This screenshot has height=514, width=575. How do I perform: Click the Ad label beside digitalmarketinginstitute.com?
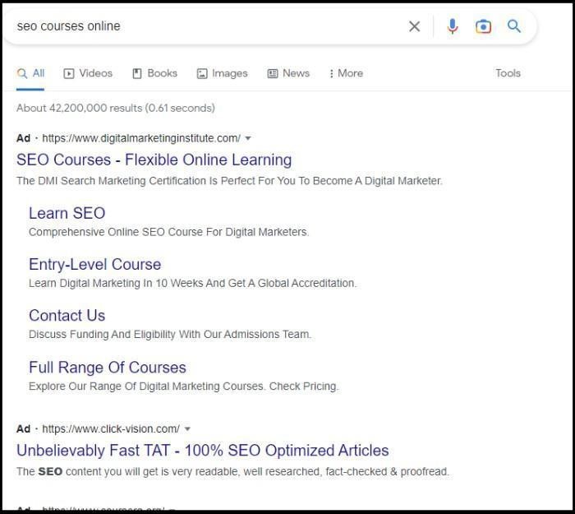click(23, 138)
